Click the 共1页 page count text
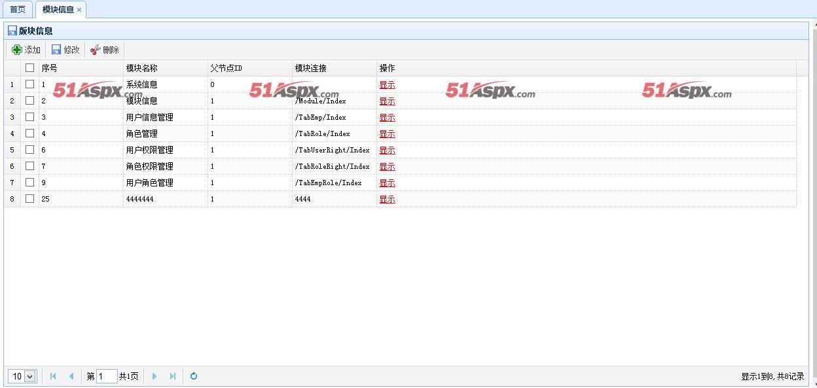 (129, 376)
